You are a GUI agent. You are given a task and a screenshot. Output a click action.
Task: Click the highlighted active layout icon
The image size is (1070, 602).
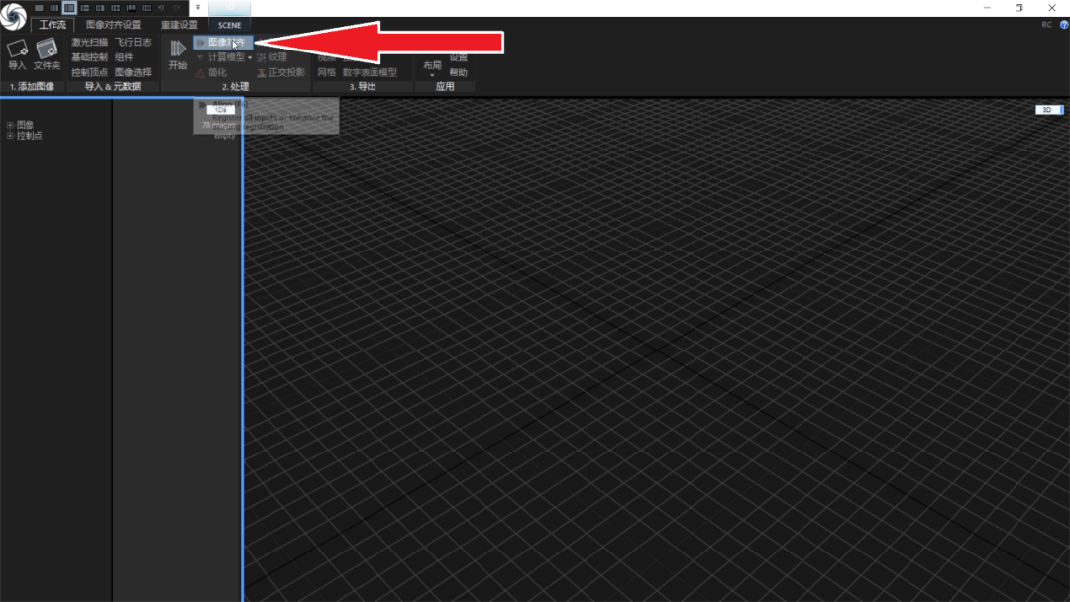69,8
